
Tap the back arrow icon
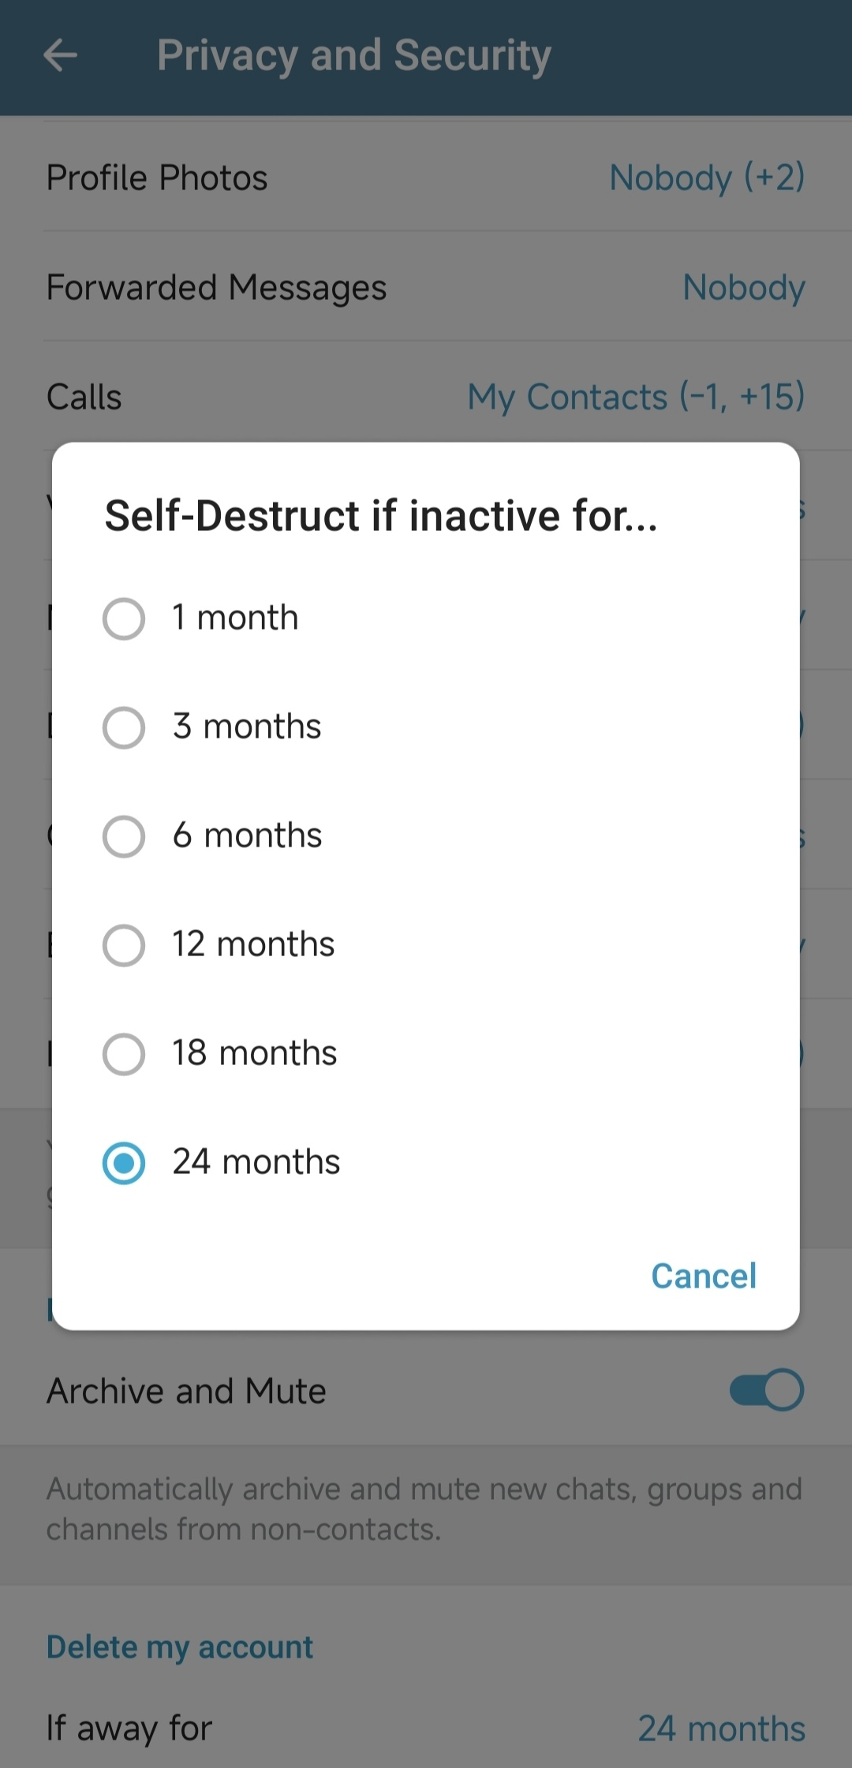tap(60, 55)
